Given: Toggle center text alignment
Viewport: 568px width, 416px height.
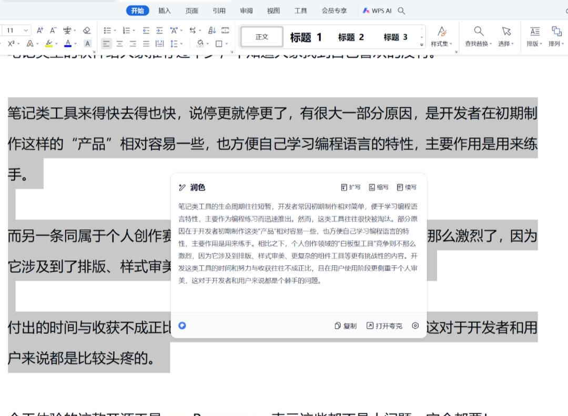Looking at the screenshot, I should tap(119, 44).
